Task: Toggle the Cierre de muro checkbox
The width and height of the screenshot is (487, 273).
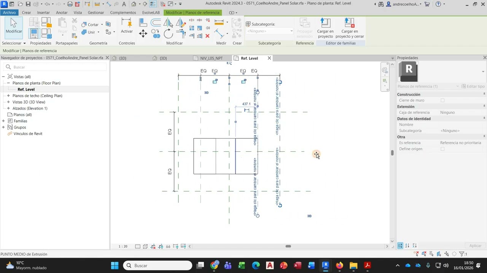Action: (x=442, y=100)
